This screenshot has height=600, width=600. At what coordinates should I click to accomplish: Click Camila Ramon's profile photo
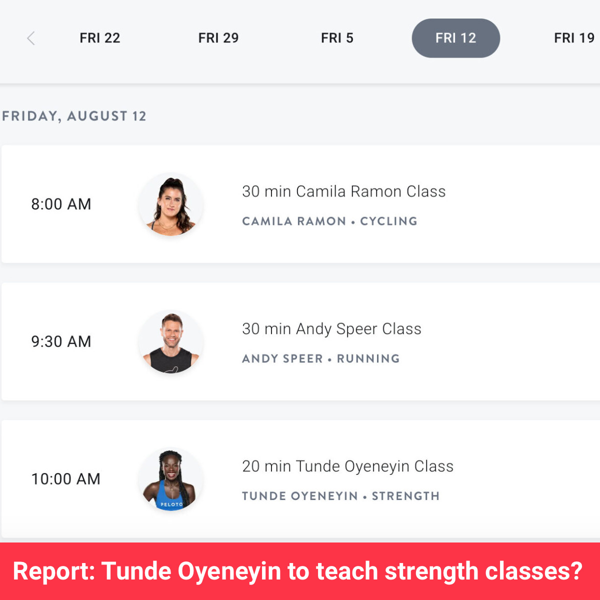tap(171, 205)
